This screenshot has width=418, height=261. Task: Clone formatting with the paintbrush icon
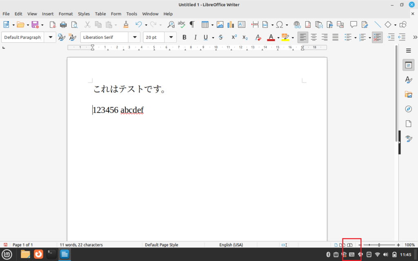tap(126, 25)
